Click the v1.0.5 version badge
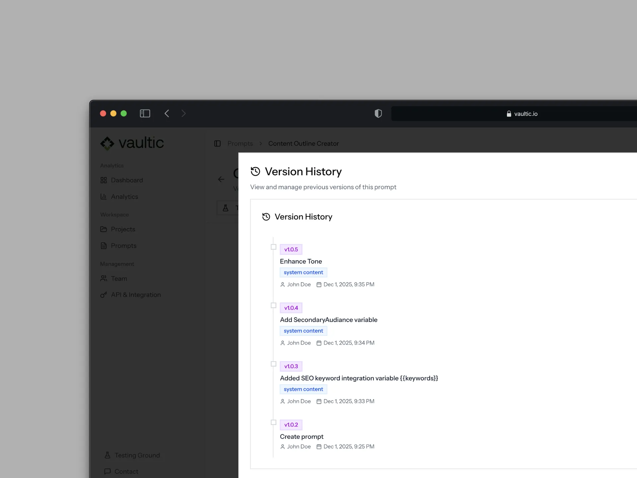Image resolution: width=637 pixels, height=478 pixels. [291, 249]
